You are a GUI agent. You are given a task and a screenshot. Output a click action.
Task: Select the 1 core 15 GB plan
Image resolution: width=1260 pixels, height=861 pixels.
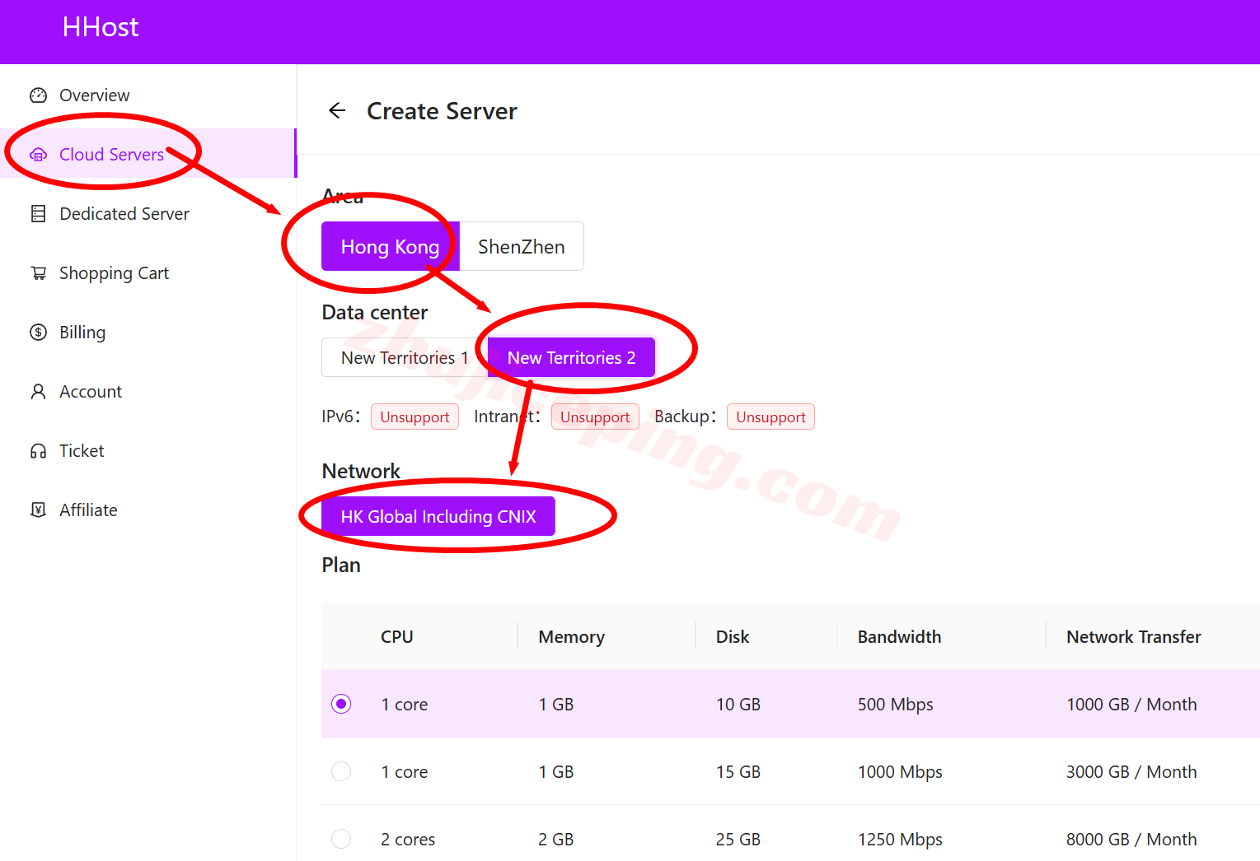tap(341, 771)
